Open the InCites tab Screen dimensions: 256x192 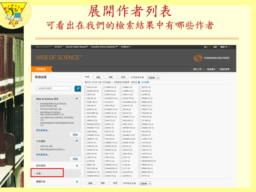pos(58,47)
